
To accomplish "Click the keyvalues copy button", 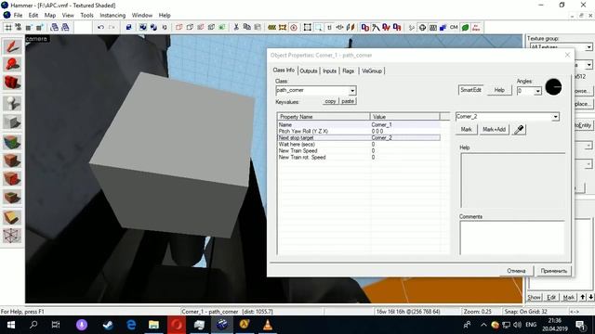I will tap(330, 101).
